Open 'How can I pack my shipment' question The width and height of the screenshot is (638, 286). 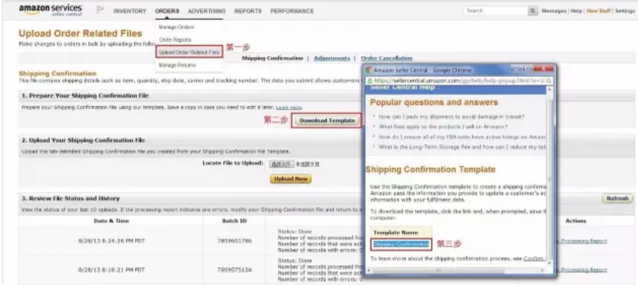point(452,117)
